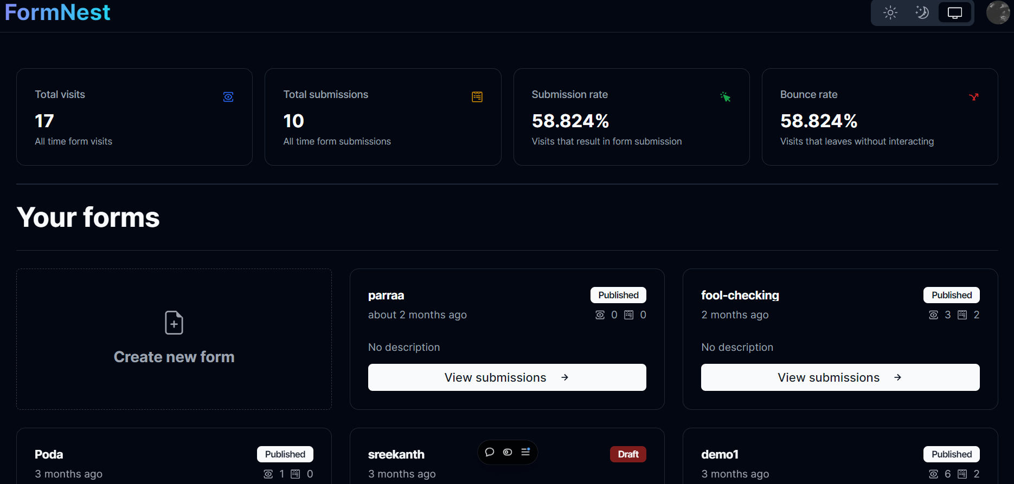The image size is (1014, 484).
Task: Click the comment bubble icon in floating toolbar
Action: click(x=490, y=452)
